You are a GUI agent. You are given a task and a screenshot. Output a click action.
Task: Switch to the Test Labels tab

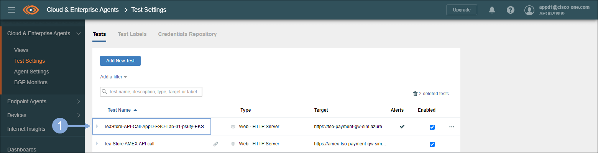pos(132,34)
